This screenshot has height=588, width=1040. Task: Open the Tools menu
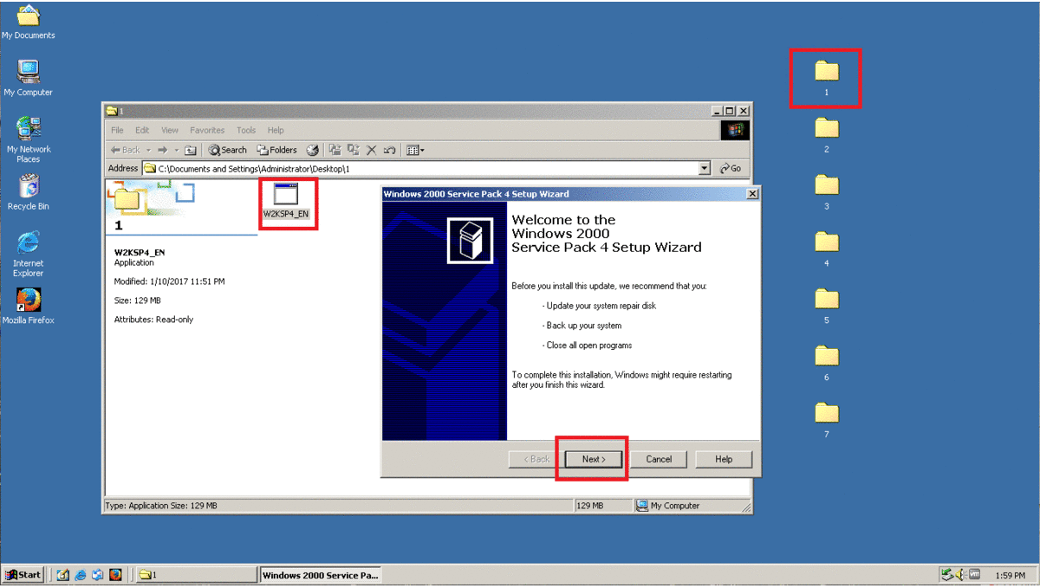[x=246, y=130]
